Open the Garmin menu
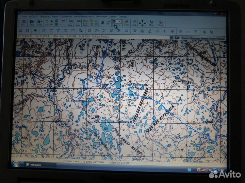 (x=113, y=16)
